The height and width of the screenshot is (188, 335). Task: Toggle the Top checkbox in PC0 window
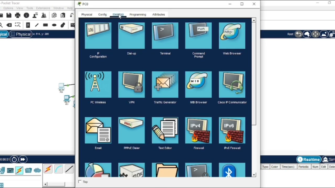click(x=80, y=182)
